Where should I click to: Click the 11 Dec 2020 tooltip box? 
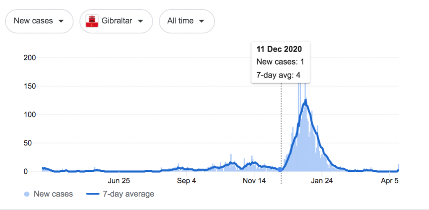[x=280, y=62]
